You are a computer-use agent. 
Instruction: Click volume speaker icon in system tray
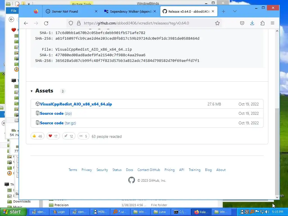[x=267, y=212]
